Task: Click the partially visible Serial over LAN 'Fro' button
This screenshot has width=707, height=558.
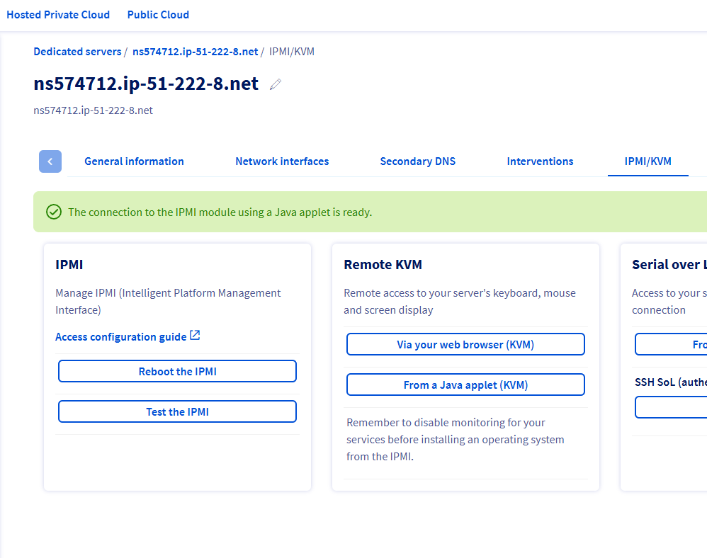Action: tap(671, 344)
